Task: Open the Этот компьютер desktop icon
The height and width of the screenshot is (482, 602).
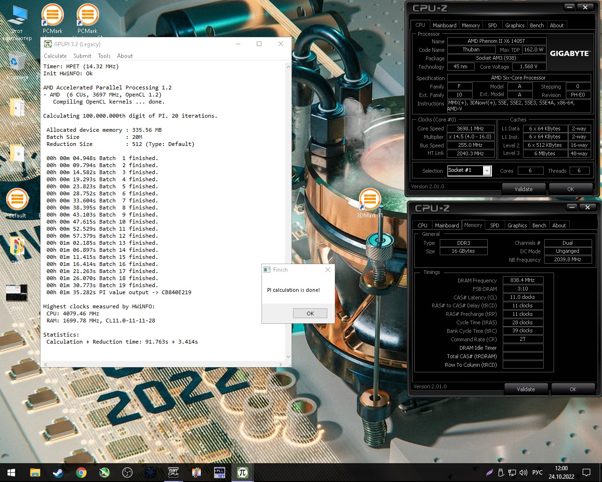Action: 18,23
